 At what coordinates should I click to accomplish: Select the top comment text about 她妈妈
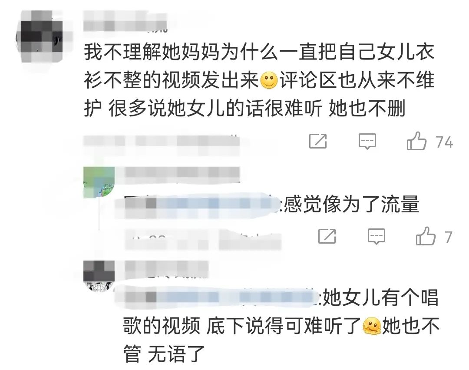click(259, 80)
